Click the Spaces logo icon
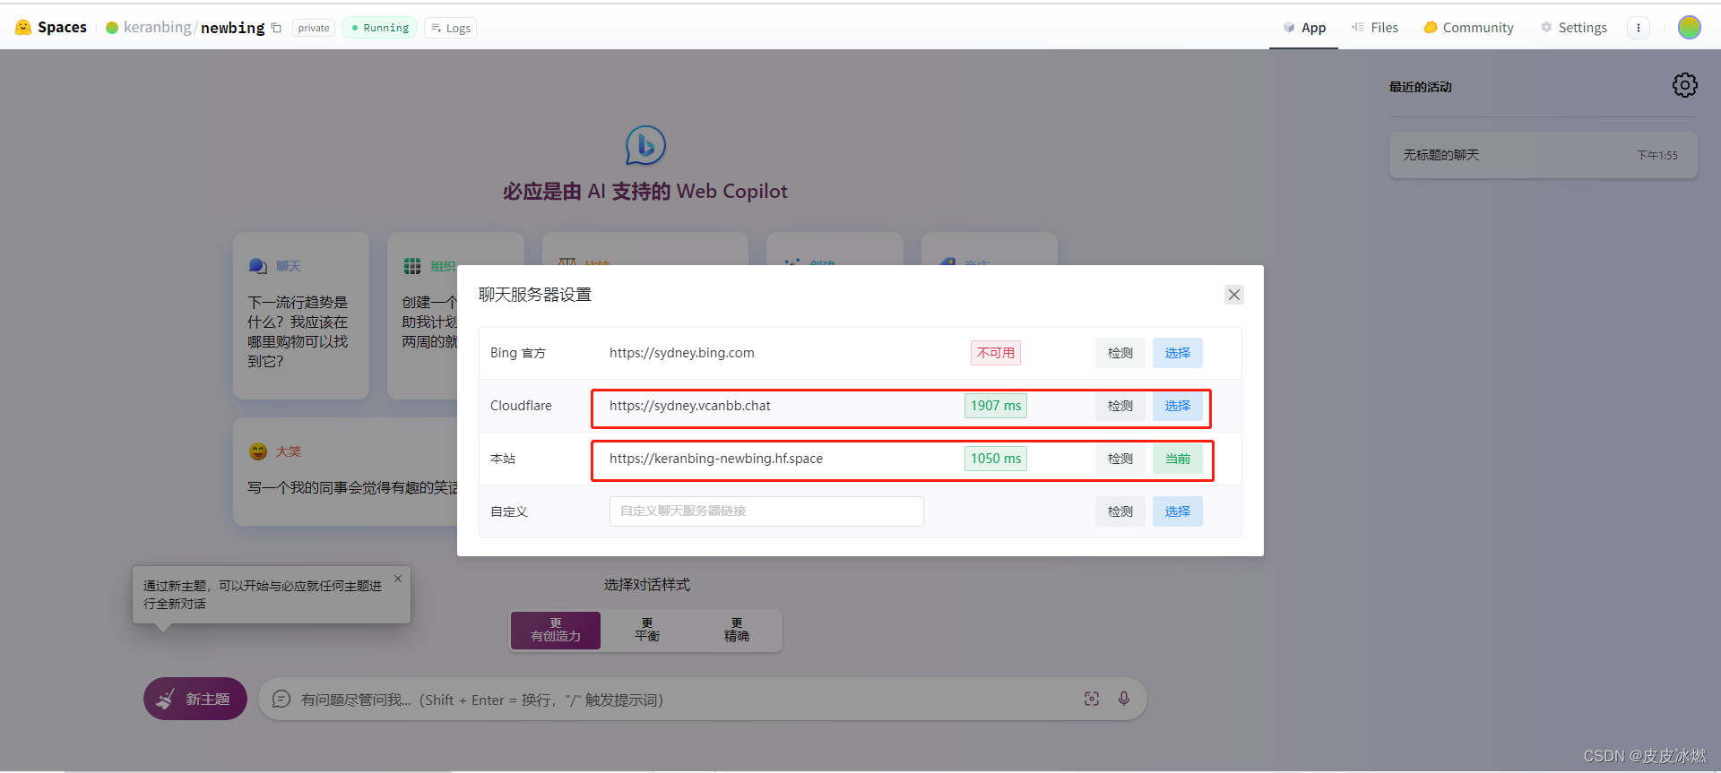Screen dimensions: 1721x773 point(23,28)
